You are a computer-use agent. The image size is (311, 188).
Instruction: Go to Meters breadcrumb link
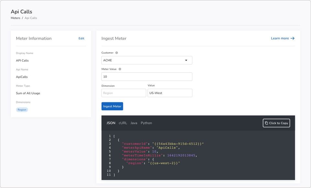pyautogui.click(x=16, y=18)
